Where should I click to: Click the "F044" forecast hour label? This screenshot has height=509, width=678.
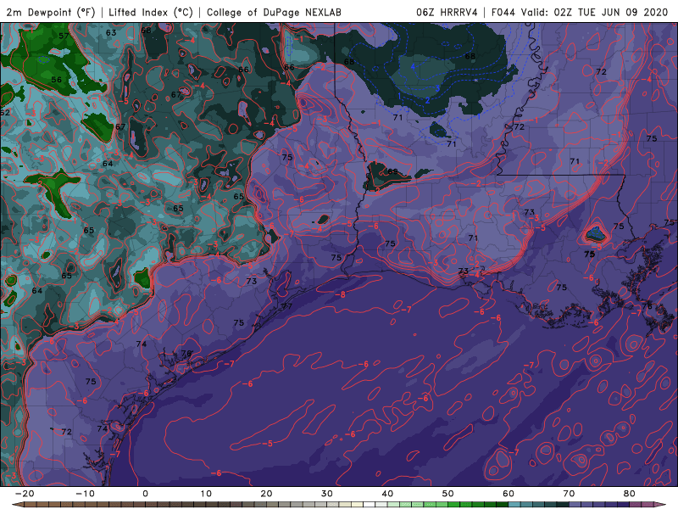[503, 13]
